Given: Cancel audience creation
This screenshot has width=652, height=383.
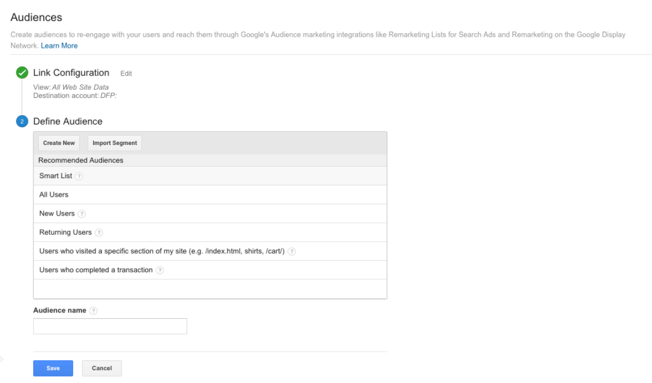Looking at the screenshot, I should [102, 368].
